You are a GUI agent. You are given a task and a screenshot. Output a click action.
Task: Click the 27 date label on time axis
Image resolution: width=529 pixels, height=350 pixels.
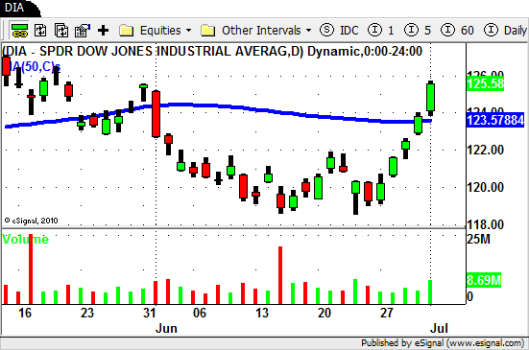[387, 313]
